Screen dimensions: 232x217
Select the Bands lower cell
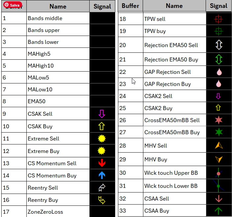pyautogui.click(x=58, y=42)
